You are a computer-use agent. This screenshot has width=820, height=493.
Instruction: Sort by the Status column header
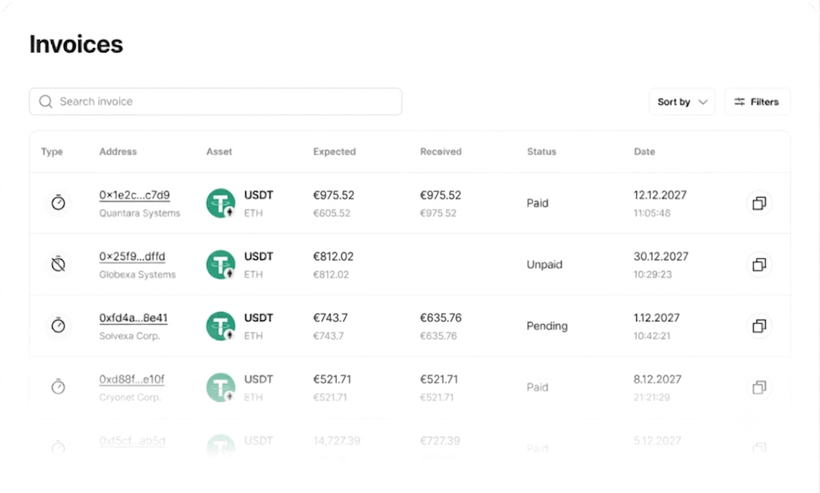point(541,152)
